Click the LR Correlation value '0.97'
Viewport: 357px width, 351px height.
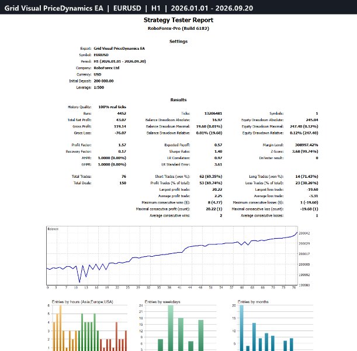point(218,158)
